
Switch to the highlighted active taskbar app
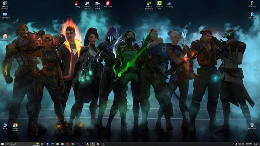(x=93, y=144)
